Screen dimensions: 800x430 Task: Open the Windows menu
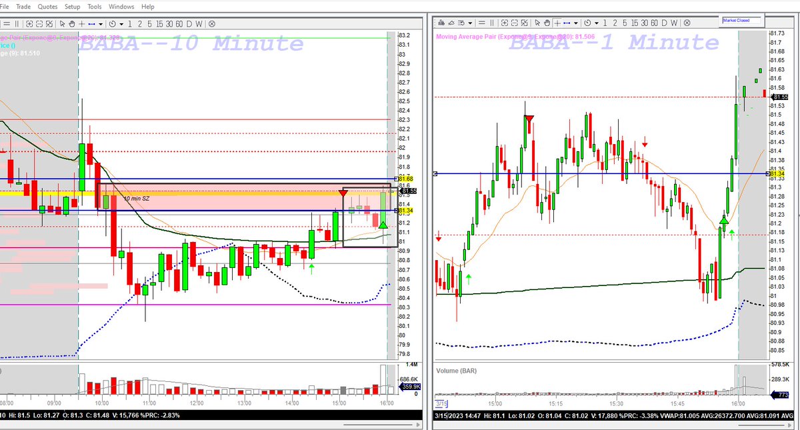coord(121,6)
